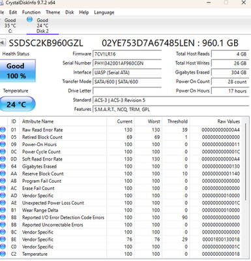Click threshold value 90
The height and width of the screenshot is (261, 251).
(x=185, y=217)
